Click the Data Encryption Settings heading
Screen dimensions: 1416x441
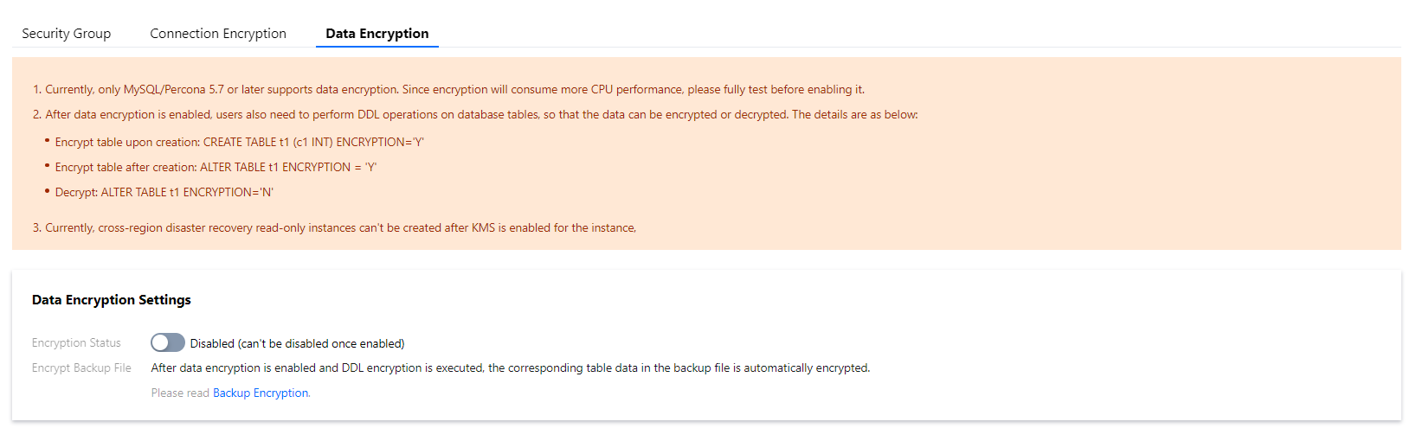point(112,300)
